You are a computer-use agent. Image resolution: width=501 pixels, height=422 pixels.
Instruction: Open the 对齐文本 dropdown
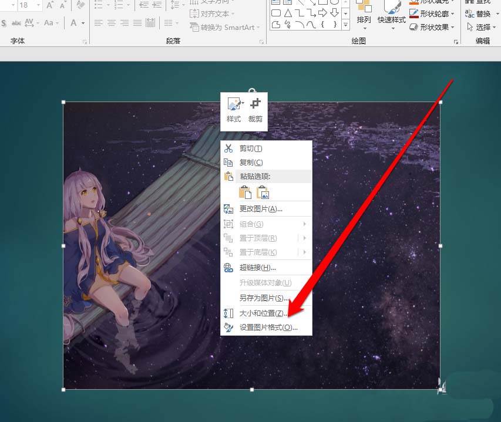pos(212,13)
